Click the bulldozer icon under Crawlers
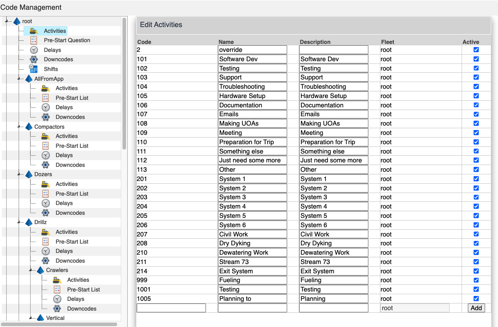 (57, 280)
